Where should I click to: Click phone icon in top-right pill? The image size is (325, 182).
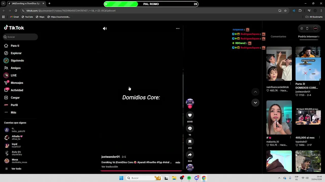307,29
